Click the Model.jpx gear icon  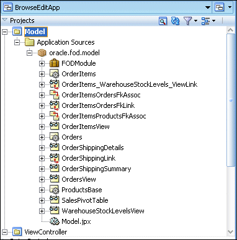click(55, 221)
